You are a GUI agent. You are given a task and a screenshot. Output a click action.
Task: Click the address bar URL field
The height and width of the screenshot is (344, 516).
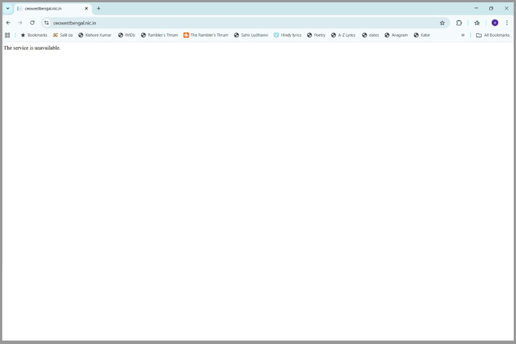(x=229, y=23)
